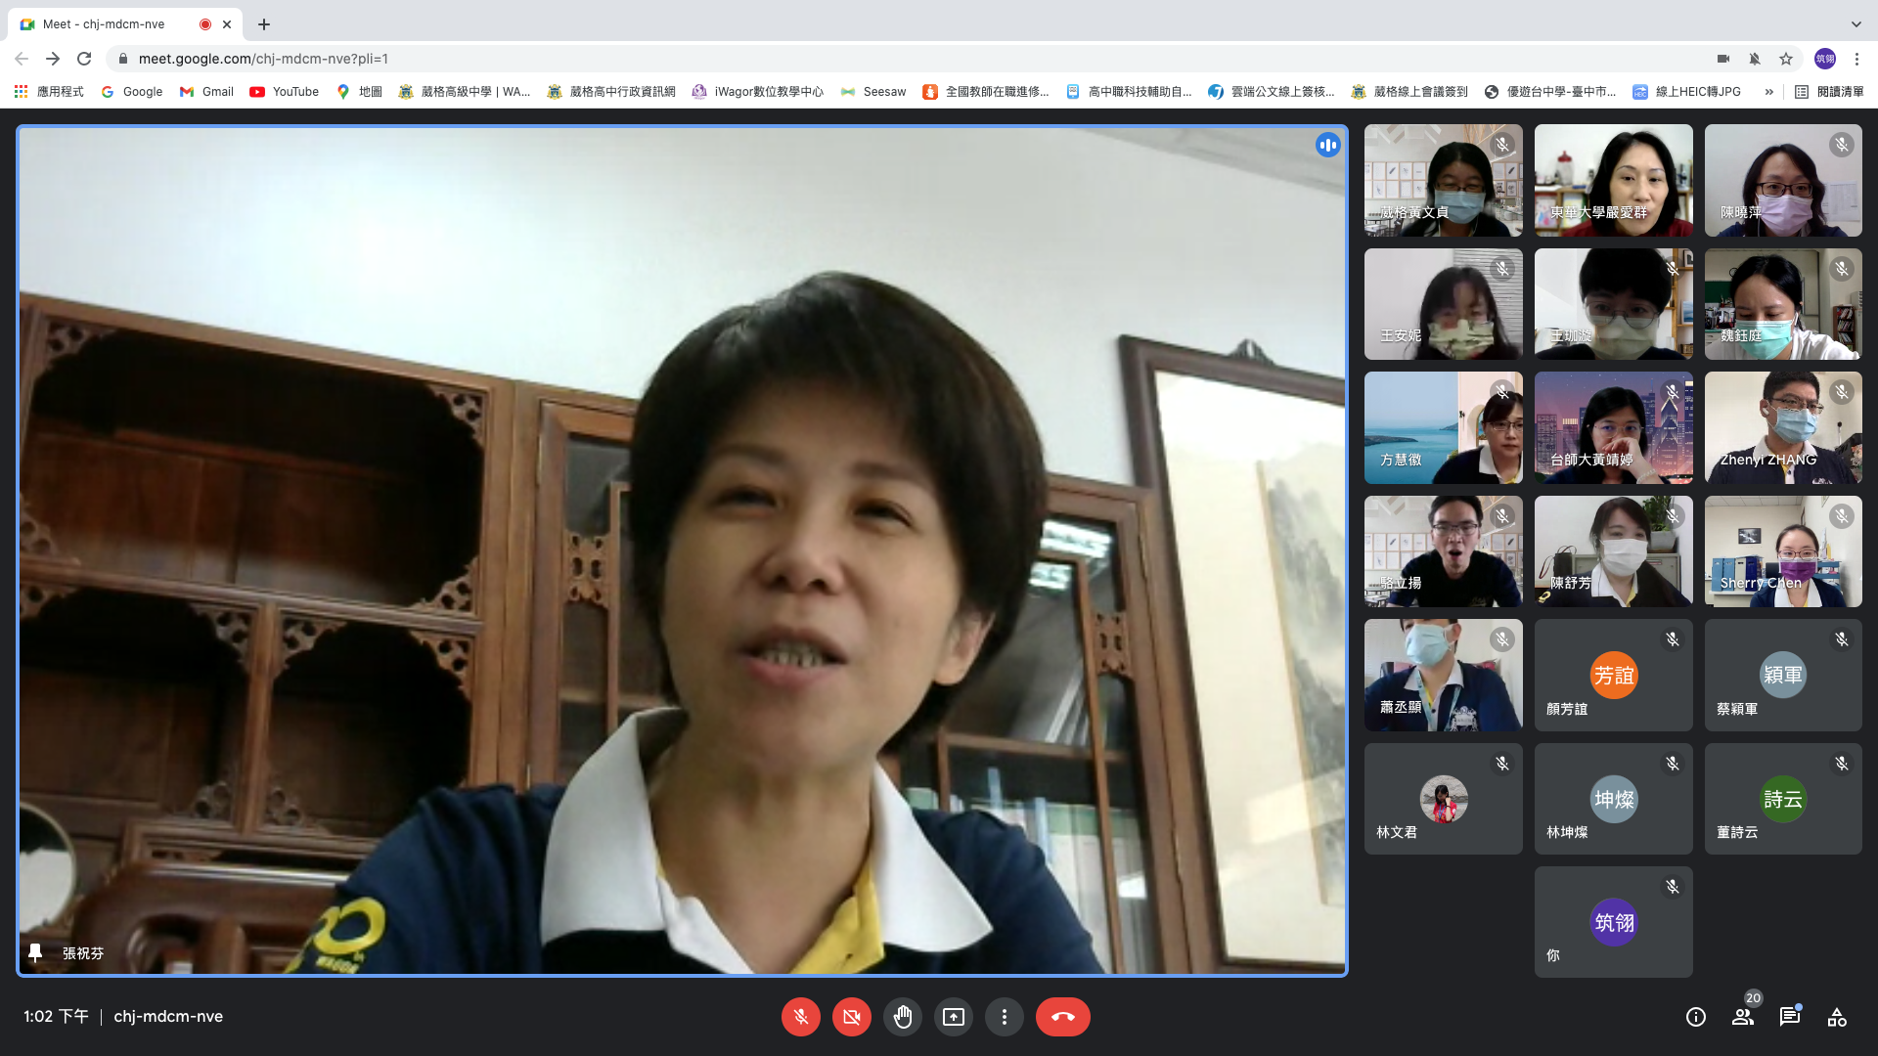Open the meeting details info icon
This screenshot has height=1056, width=1878.
[1696, 1017]
